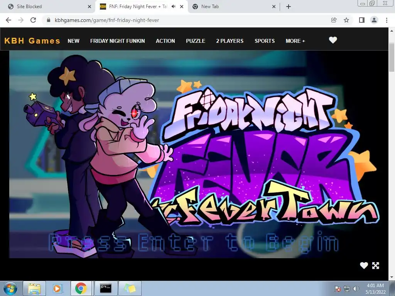395x296 pixels.
Task: Open the Windows Start menu
Action: (x=10, y=288)
